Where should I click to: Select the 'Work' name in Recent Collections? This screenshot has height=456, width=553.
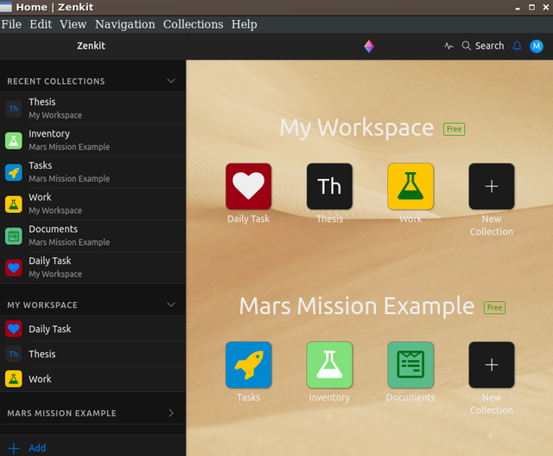[40, 197]
